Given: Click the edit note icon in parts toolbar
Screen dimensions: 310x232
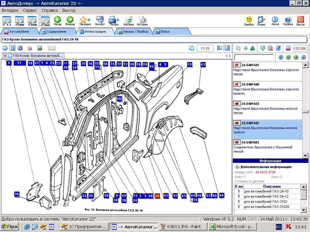Looking at the screenshot, I should click(278, 48).
